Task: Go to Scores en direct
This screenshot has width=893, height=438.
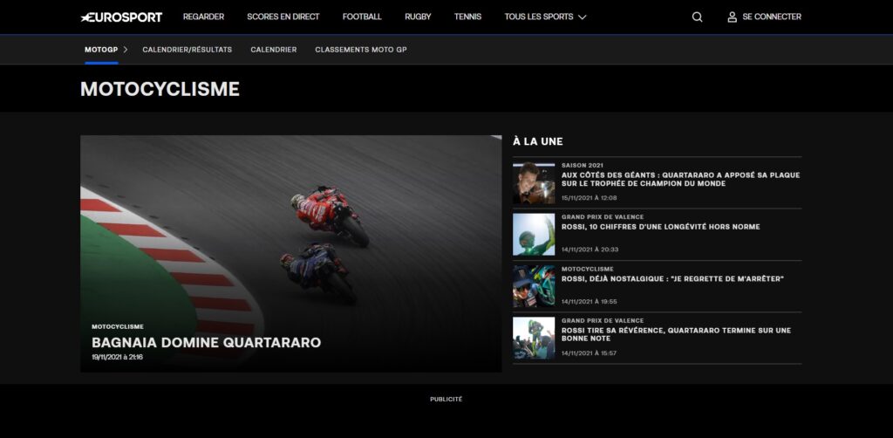Action: coord(283,17)
